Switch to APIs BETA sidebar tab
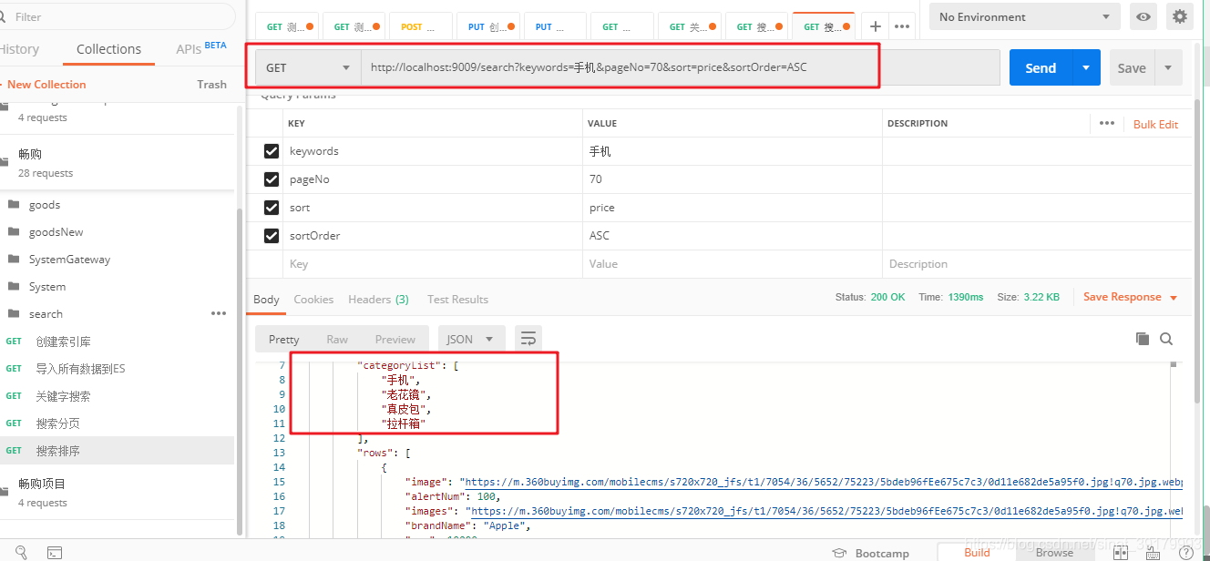Screen dimensions: 1210x561 tap(200, 49)
